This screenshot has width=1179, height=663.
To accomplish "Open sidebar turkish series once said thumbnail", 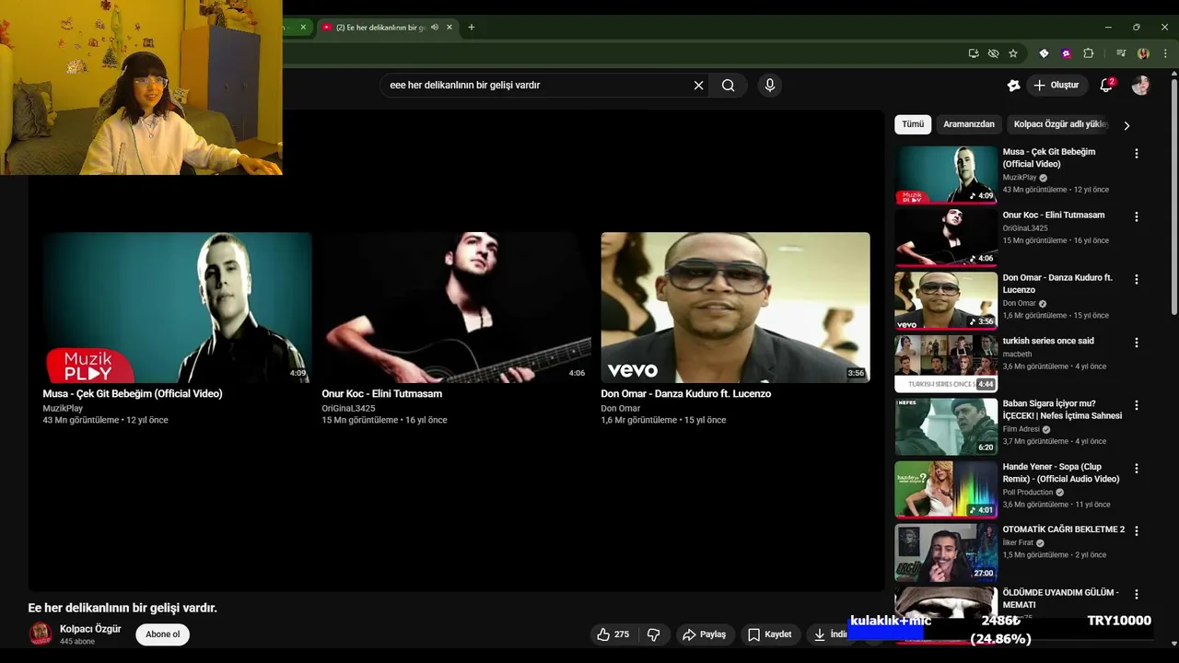I will 946,363.
